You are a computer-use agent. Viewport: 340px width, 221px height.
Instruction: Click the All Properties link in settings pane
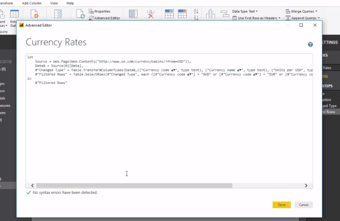[325, 76]
